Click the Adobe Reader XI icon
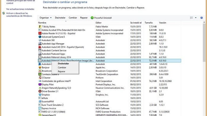Image resolution: width=207 pixels, height=116 pixels. [40, 33]
